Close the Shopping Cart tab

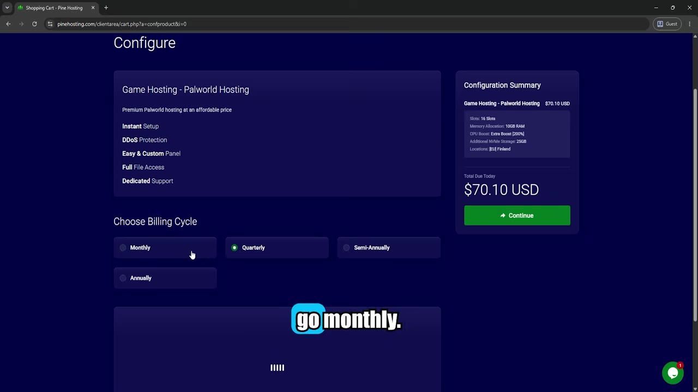pyautogui.click(x=93, y=8)
